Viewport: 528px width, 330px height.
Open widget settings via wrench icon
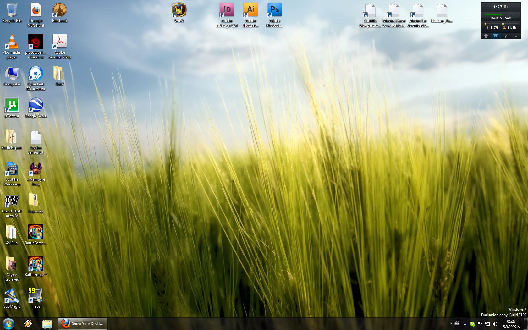coord(506,36)
